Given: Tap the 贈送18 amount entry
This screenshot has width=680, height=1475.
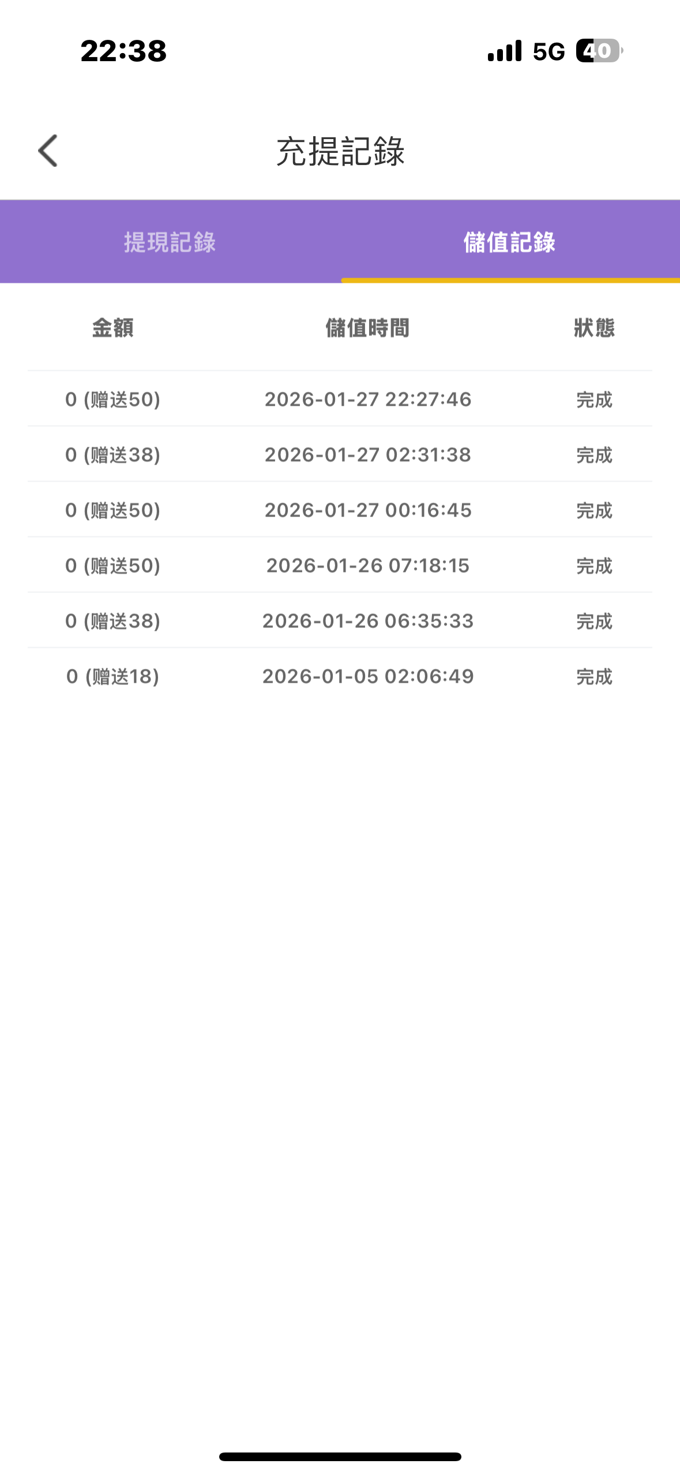Looking at the screenshot, I should [113, 676].
